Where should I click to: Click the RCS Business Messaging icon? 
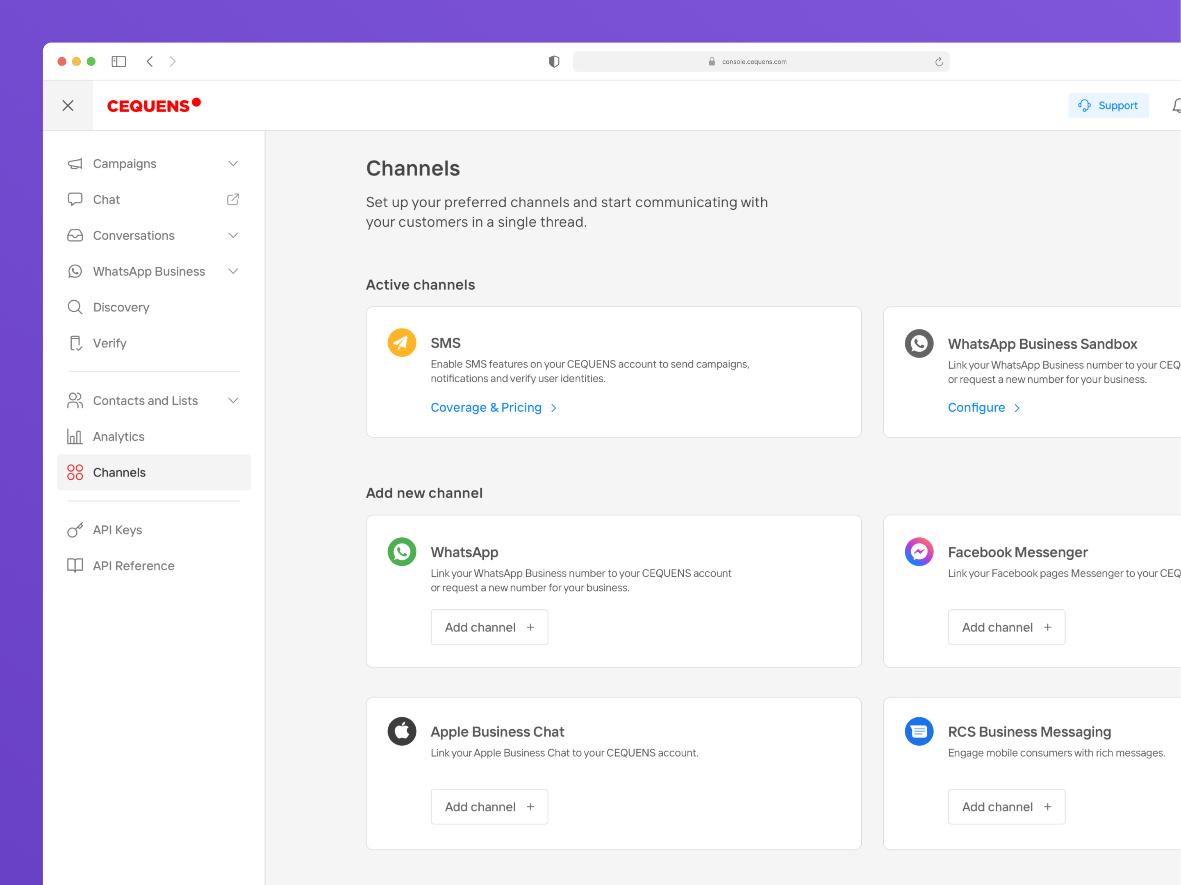coord(919,731)
